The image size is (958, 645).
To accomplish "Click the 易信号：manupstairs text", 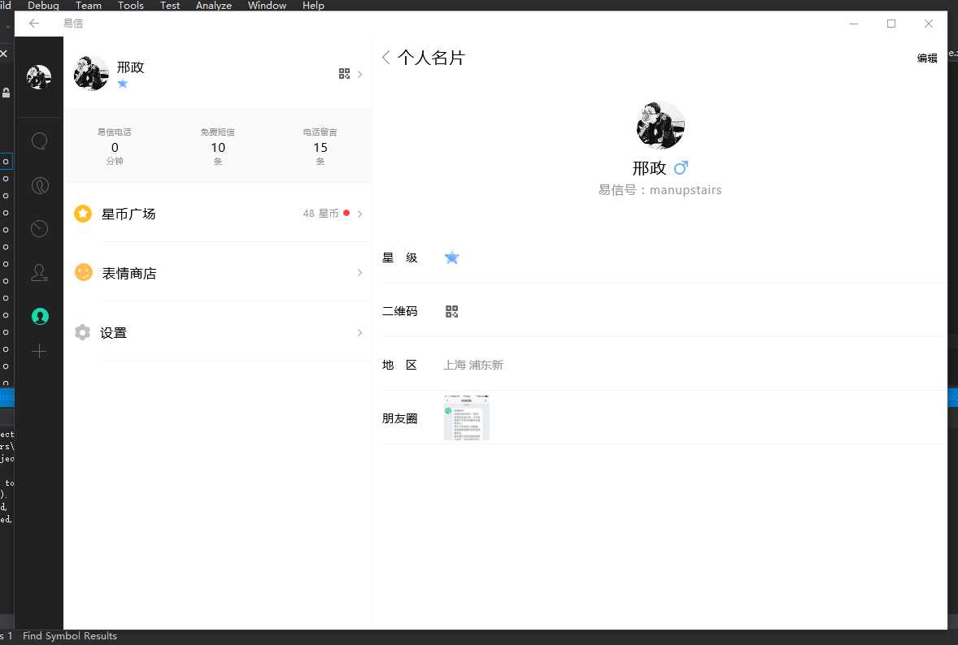I will 660,190.
